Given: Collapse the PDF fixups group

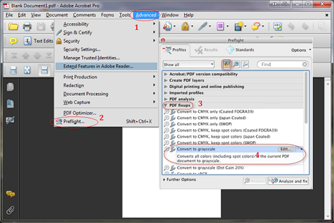Looking at the screenshot, I should point(166,105).
